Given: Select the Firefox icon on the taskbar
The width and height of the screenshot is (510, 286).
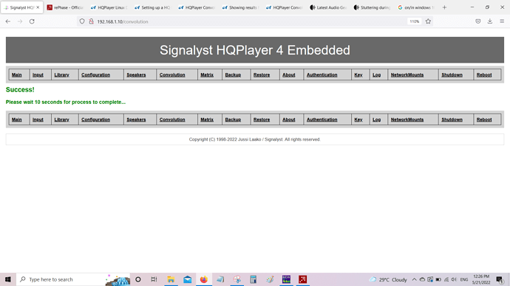Looking at the screenshot, I should [x=204, y=279].
